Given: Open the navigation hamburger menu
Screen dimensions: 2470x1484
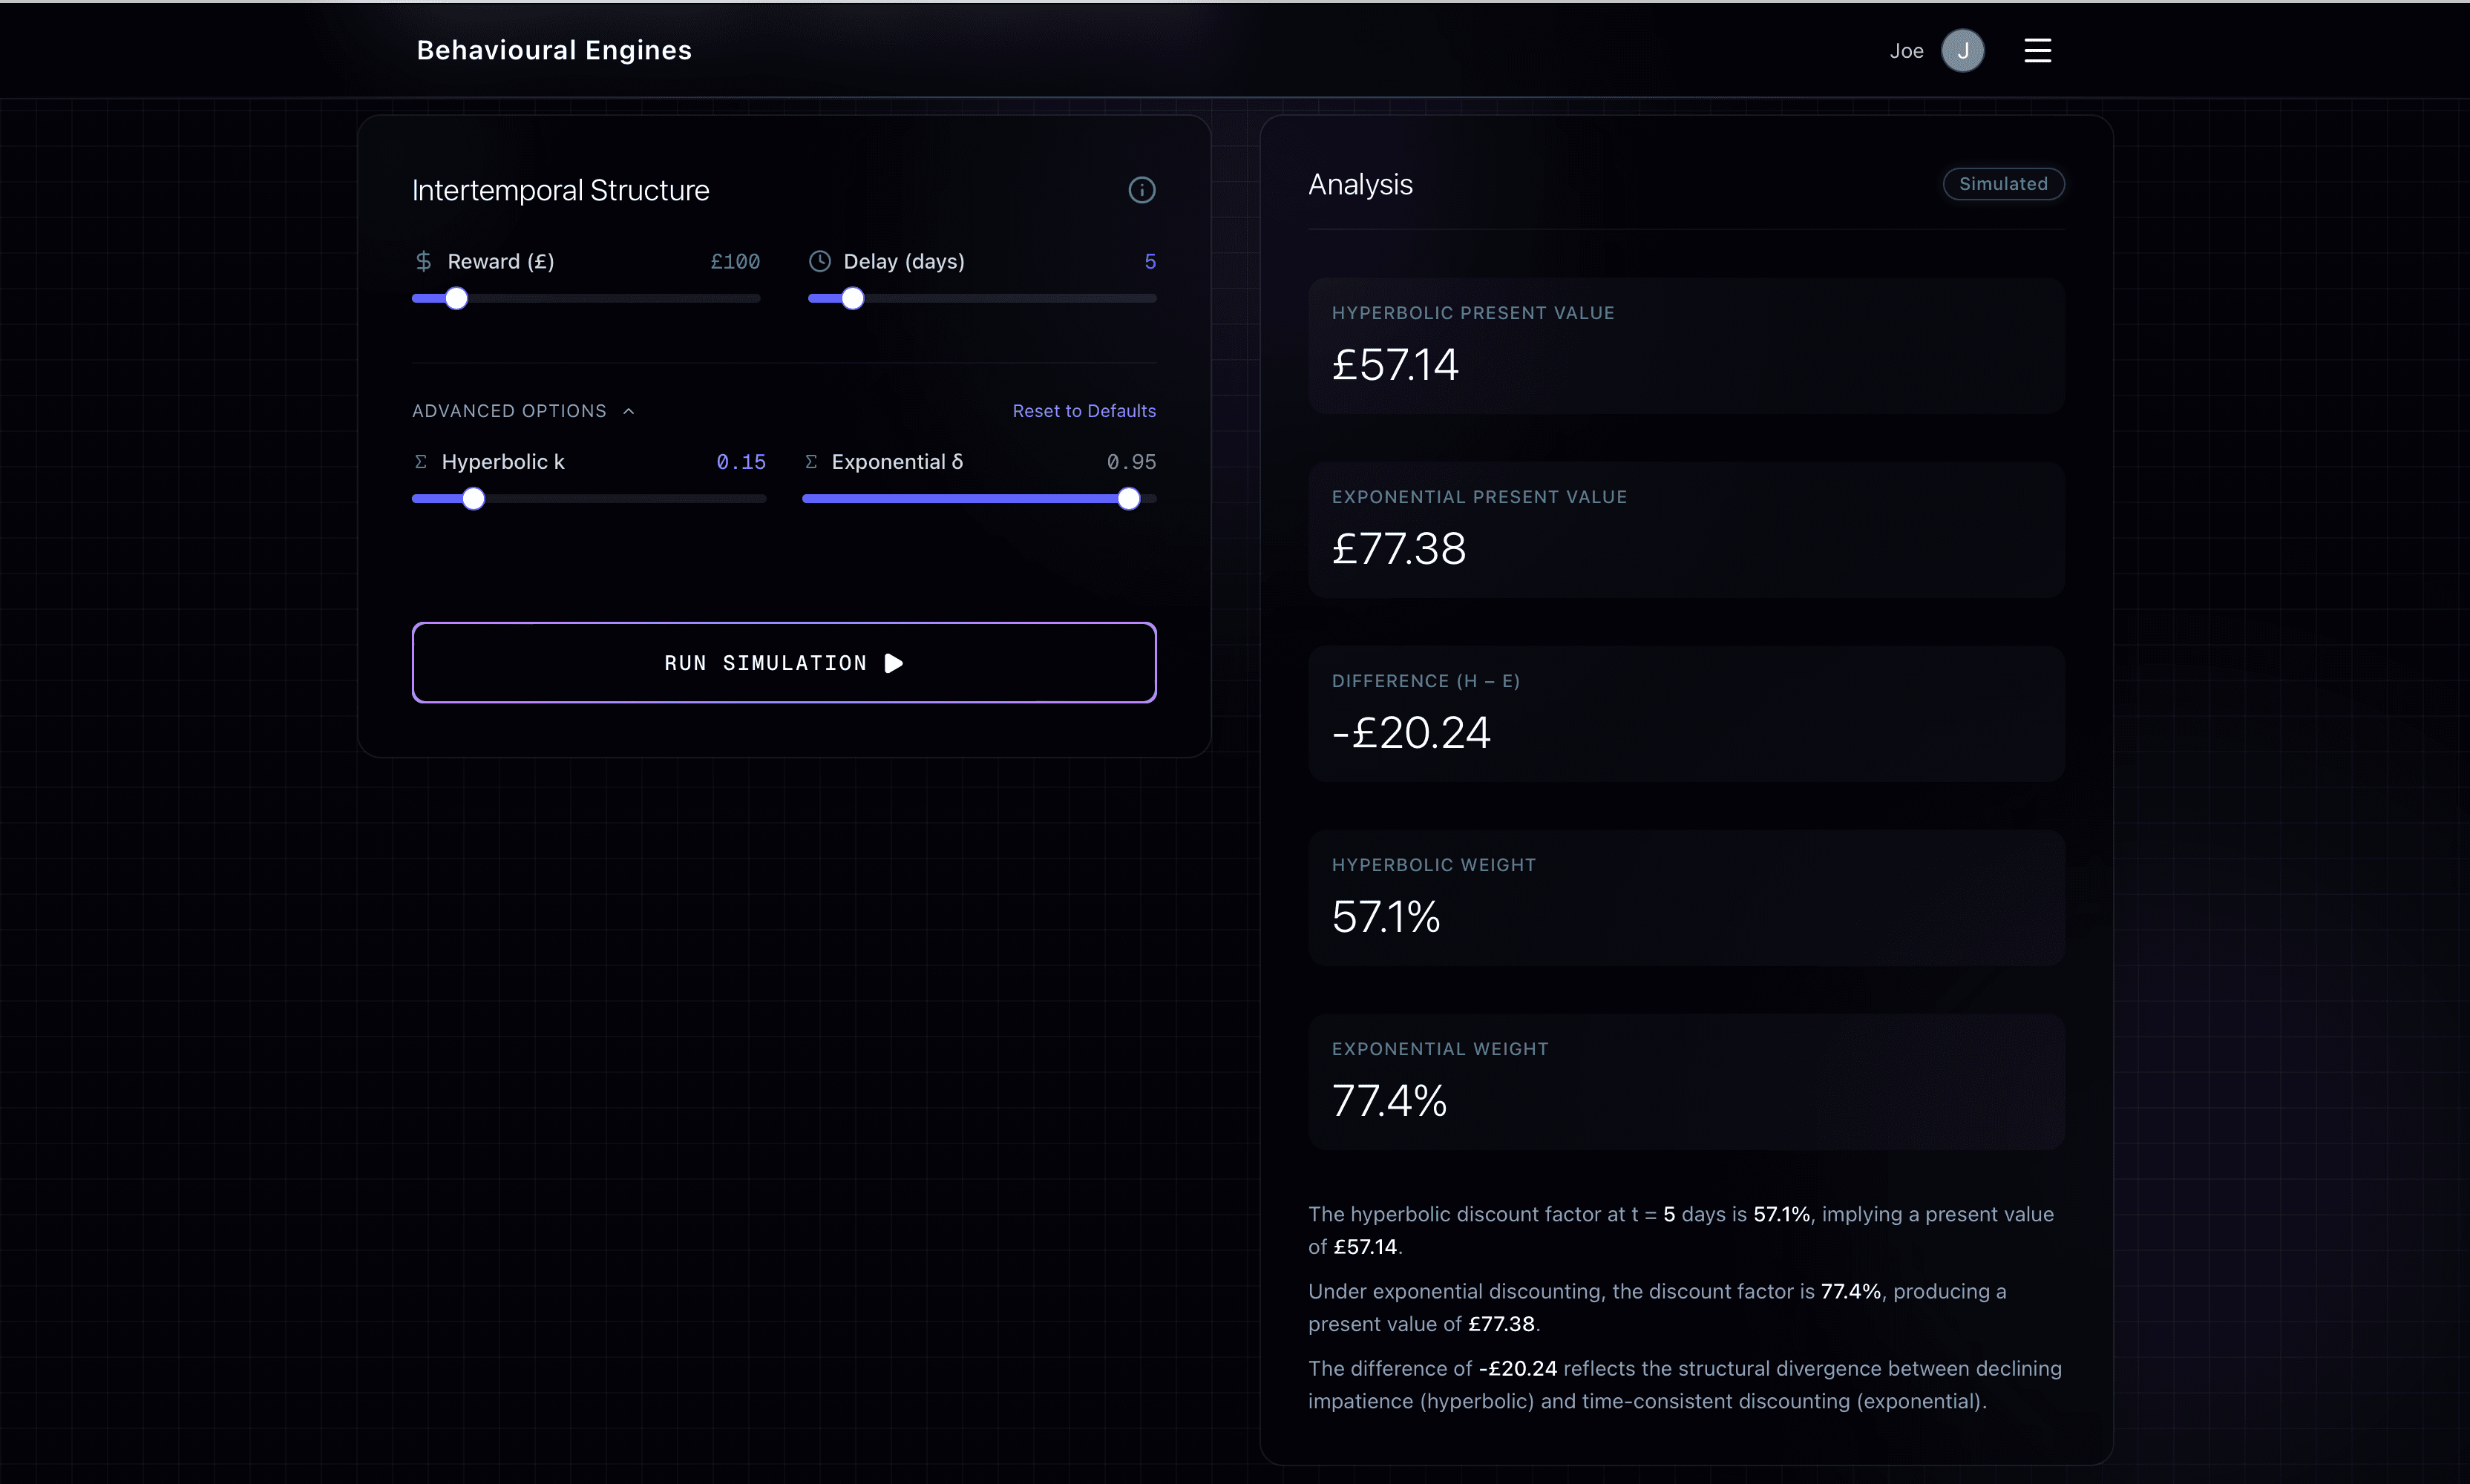Looking at the screenshot, I should pos(2037,49).
